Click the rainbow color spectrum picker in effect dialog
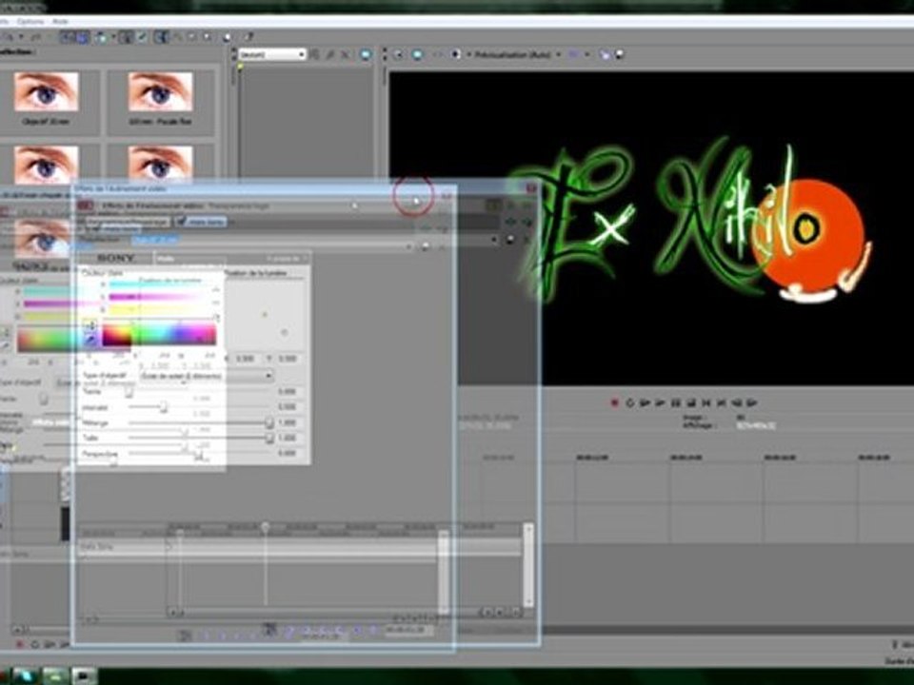Image resolution: width=914 pixels, height=685 pixels. [159, 335]
